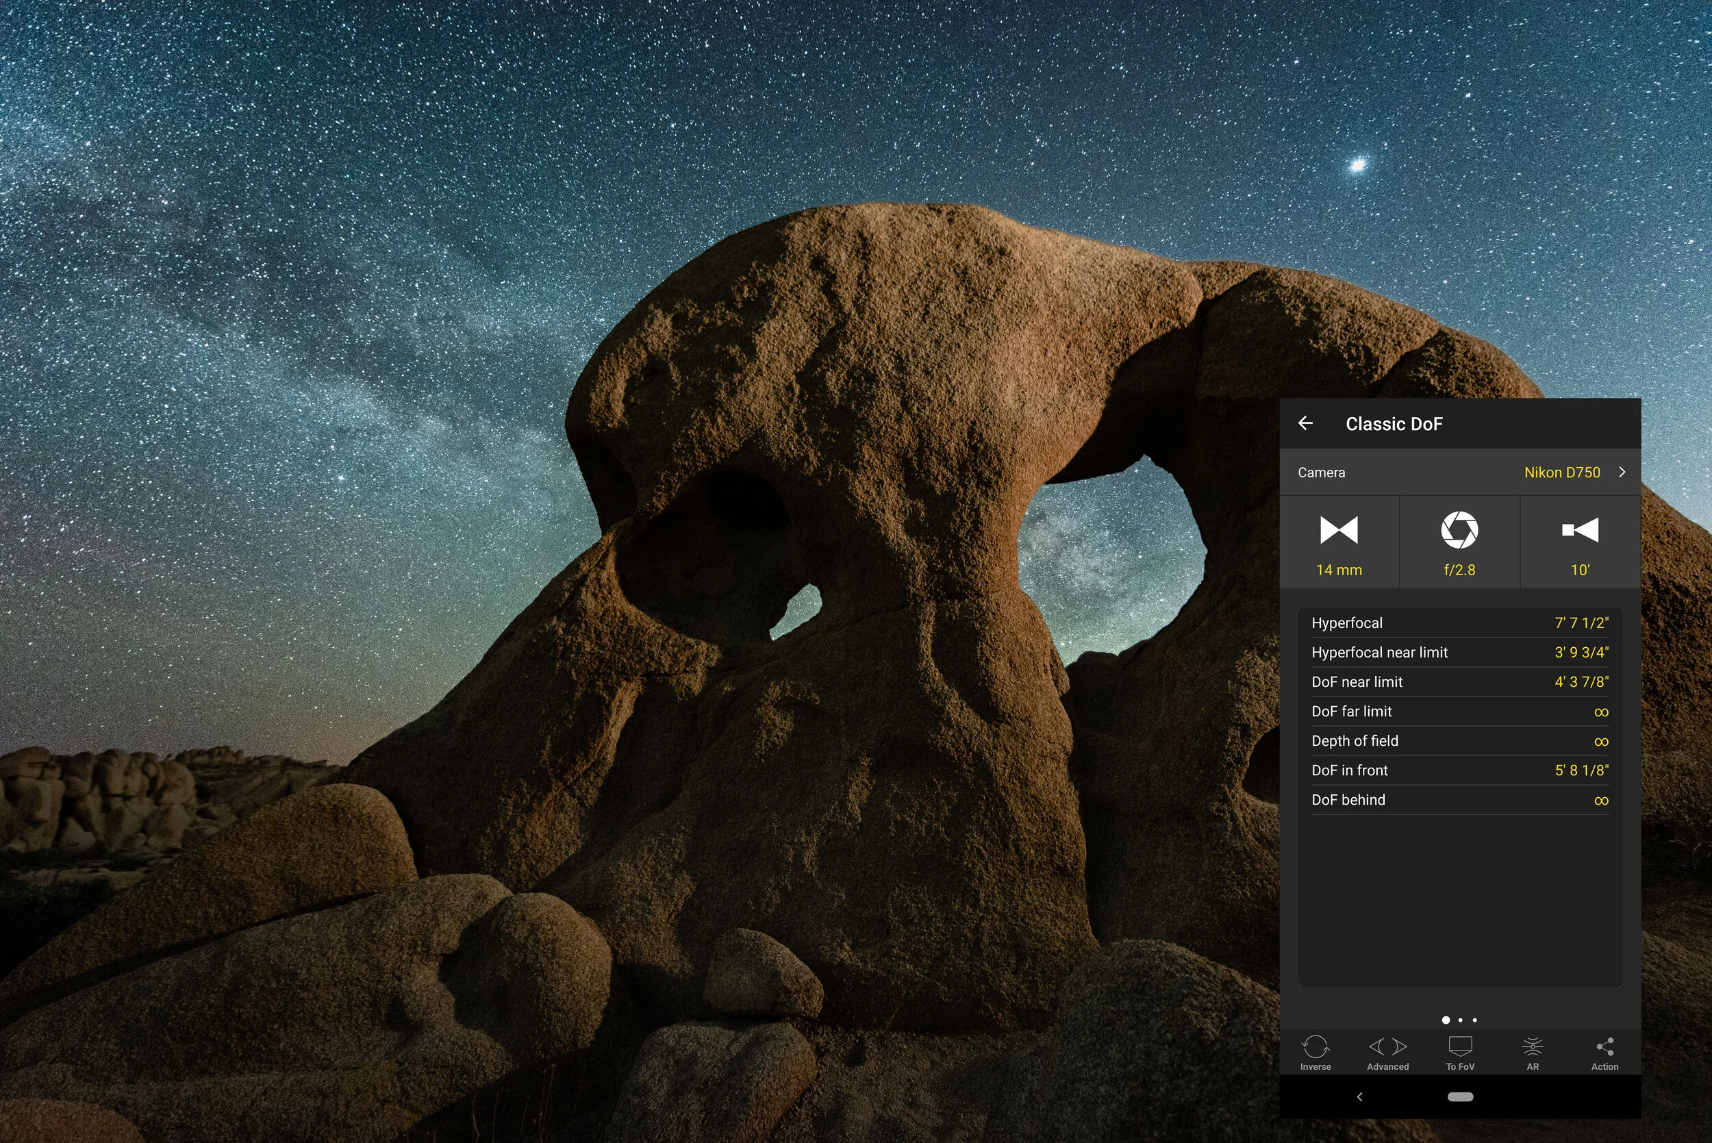Expand the camera selection chevron

pos(1622,472)
